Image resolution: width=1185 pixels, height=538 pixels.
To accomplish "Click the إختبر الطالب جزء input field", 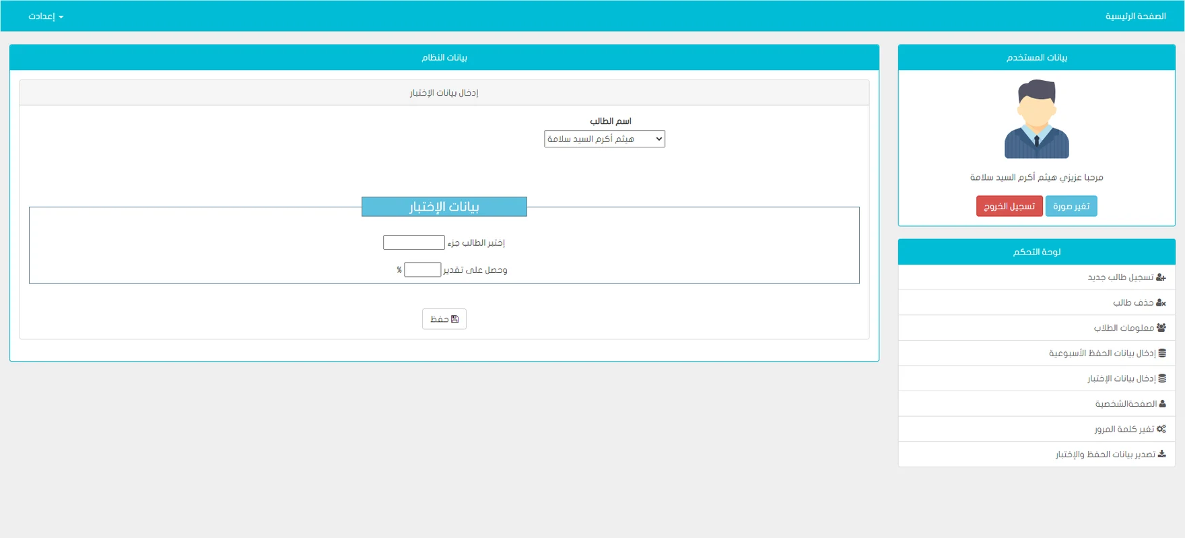I will click(414, 242).
